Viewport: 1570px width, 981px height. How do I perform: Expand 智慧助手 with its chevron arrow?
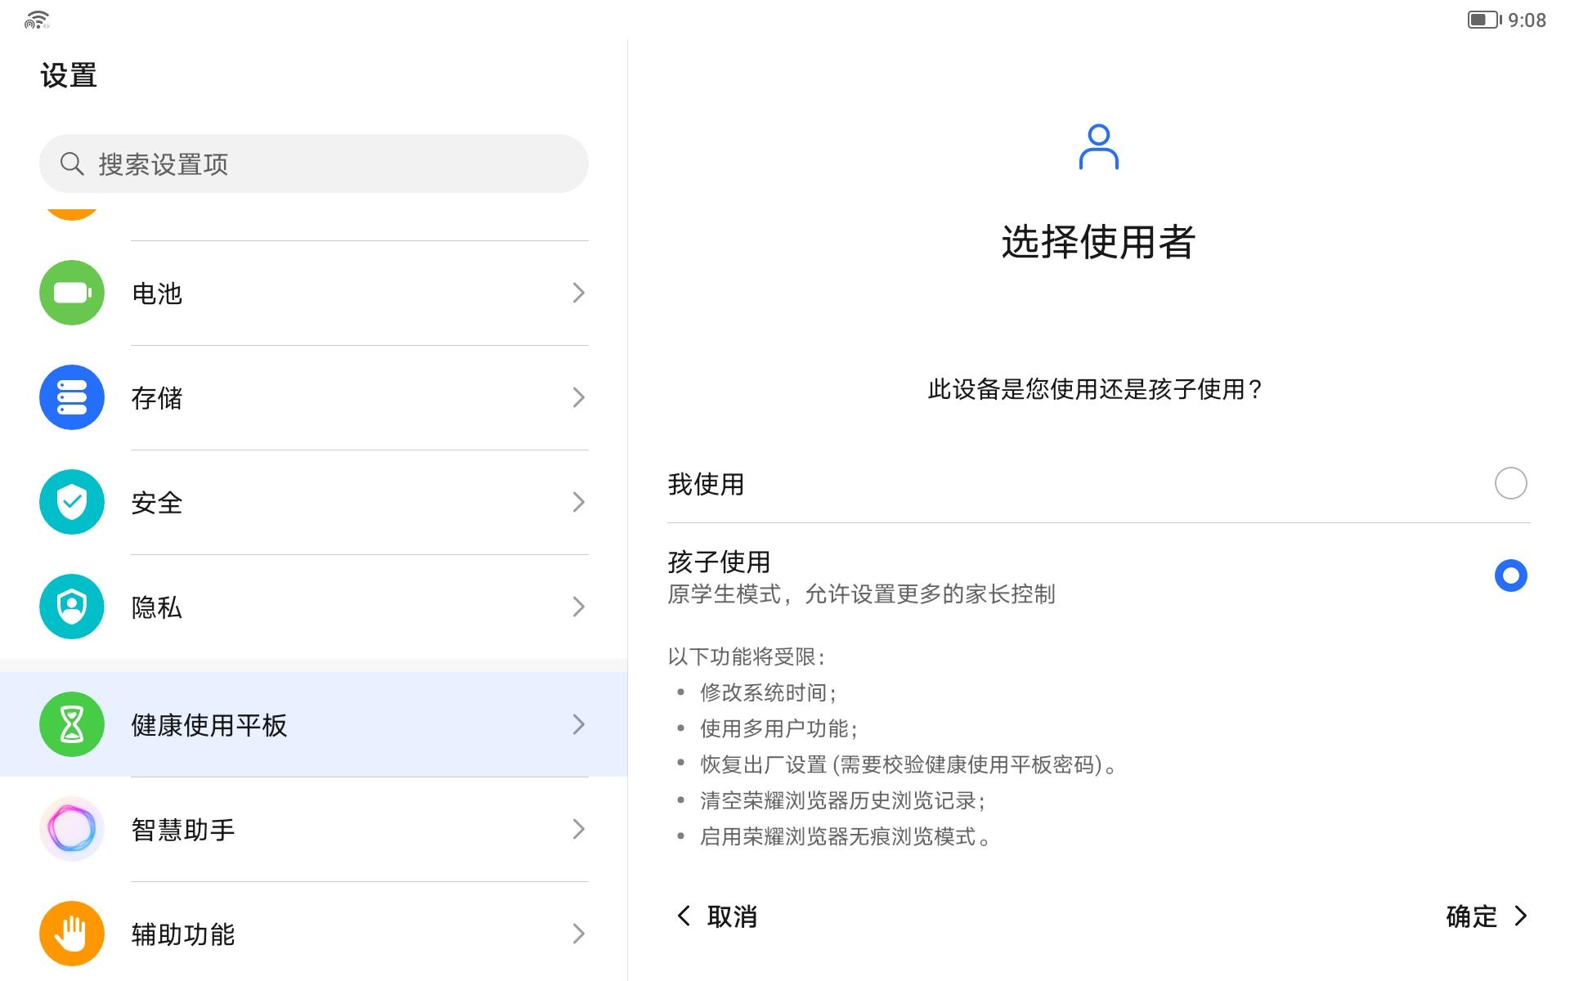click(x=578, y=829)
